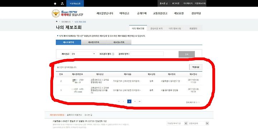Switch to 제보평가목록 sub-tab
This screenshot has width=258, height=132.
(x=94, y=42)
